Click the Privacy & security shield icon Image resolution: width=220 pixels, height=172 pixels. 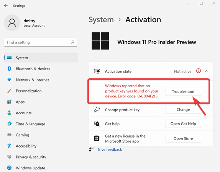click(x=9, y=157)
